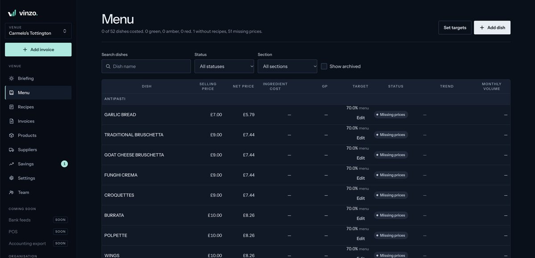Image resolution: width=535 pixels, height=258 pixels.
Task: Click the Ingredient Cost column header
Action: (275, 86)
